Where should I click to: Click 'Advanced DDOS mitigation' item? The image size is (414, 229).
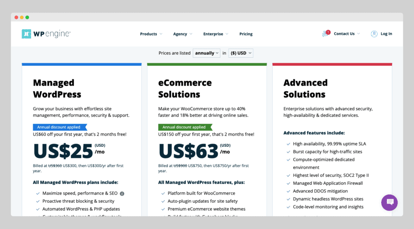(x=320, y=191)
